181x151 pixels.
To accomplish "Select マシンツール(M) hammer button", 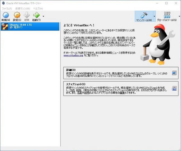I will (144, 17).
